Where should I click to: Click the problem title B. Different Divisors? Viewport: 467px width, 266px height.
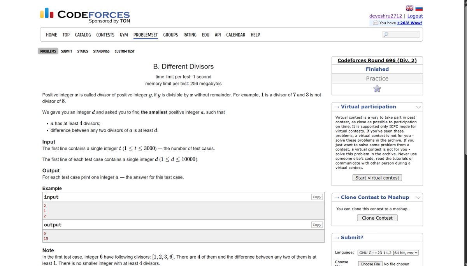[183, 66]
